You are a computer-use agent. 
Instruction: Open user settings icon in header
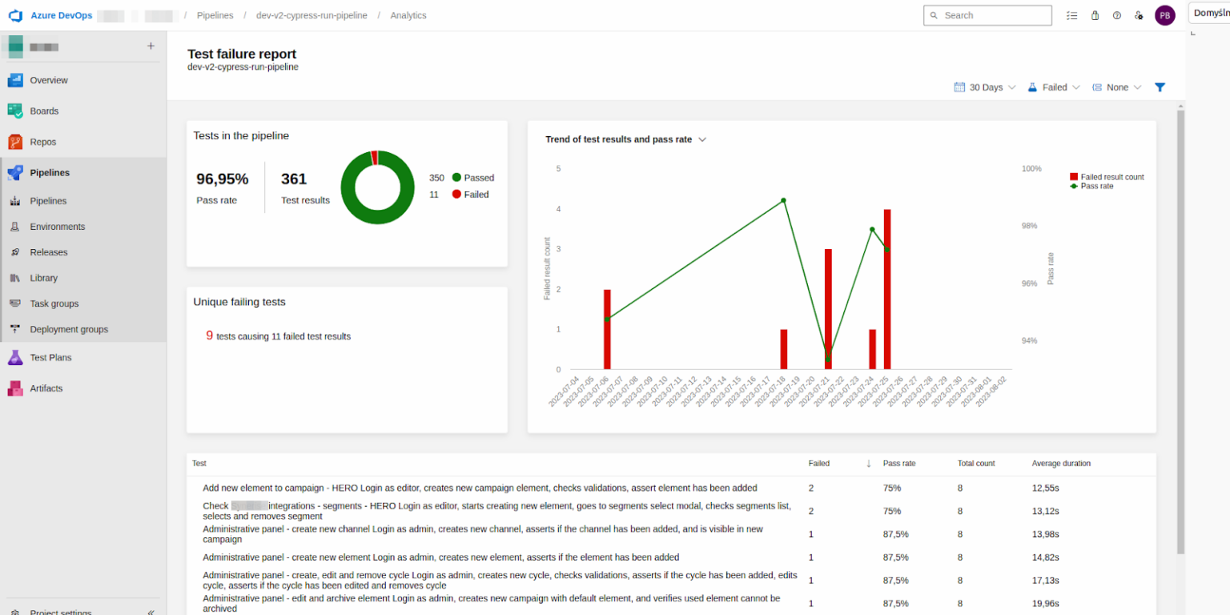1139,15
